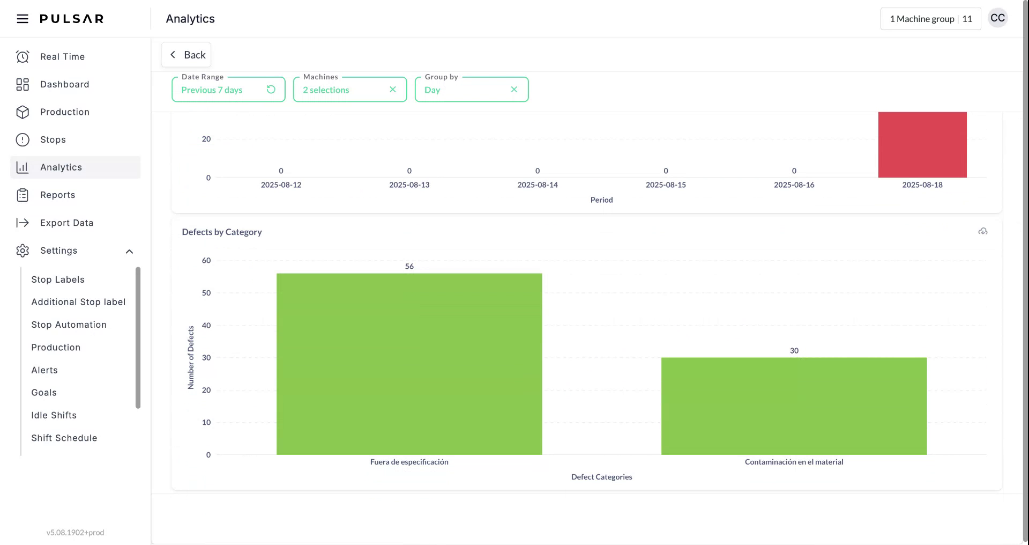Collapse the Settings submenu chevron
The height and width of the screenshot is (545, 1029).
click(x=129, y=252)
